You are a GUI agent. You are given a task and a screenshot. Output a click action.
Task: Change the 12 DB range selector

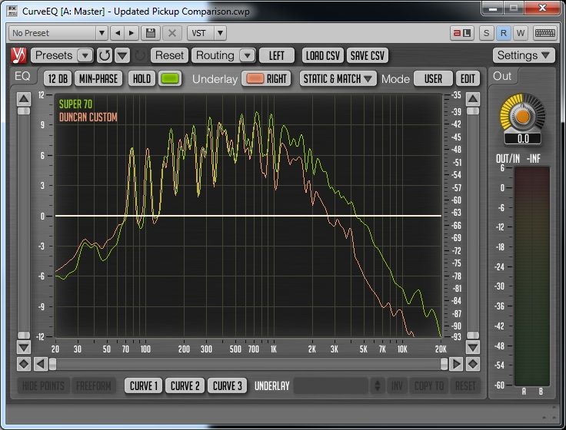click(58, 78)
